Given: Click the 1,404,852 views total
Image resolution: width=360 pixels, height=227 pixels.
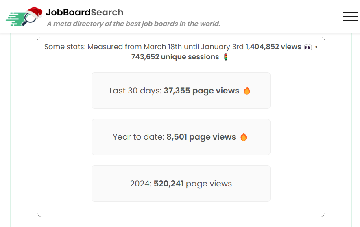Looking at the screenshot, I should [x=273, y=47].
